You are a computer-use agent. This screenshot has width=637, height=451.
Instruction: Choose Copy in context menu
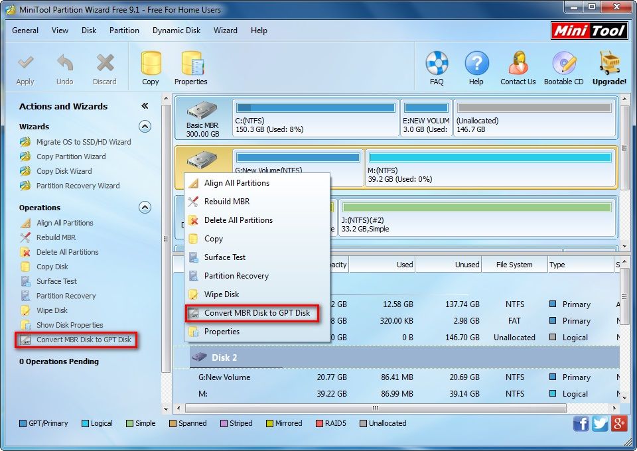click(x=257, y=239)
